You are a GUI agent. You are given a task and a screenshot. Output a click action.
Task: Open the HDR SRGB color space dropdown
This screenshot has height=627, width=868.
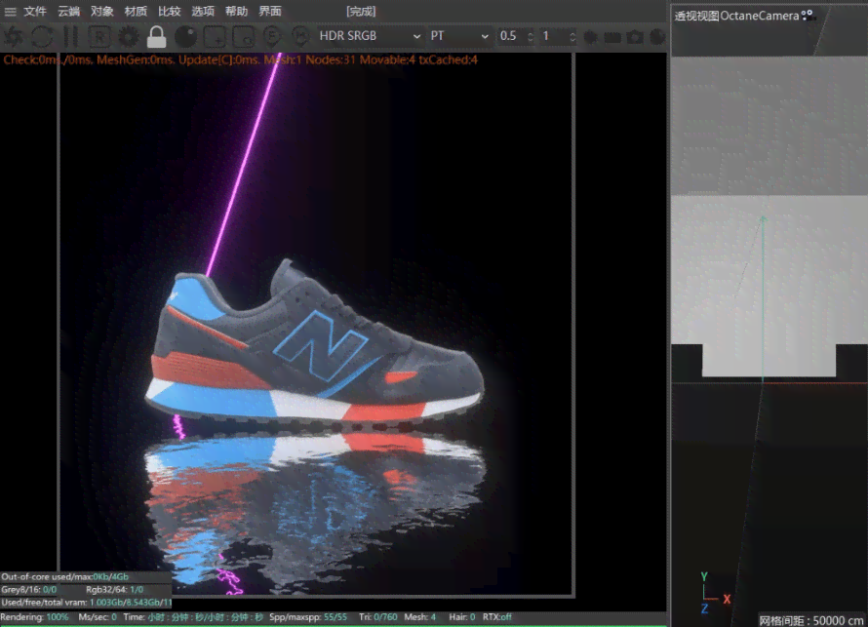pos(370,36)
